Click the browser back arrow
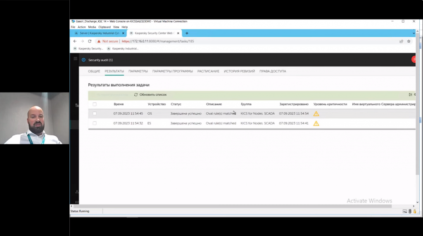 [75, 41]
